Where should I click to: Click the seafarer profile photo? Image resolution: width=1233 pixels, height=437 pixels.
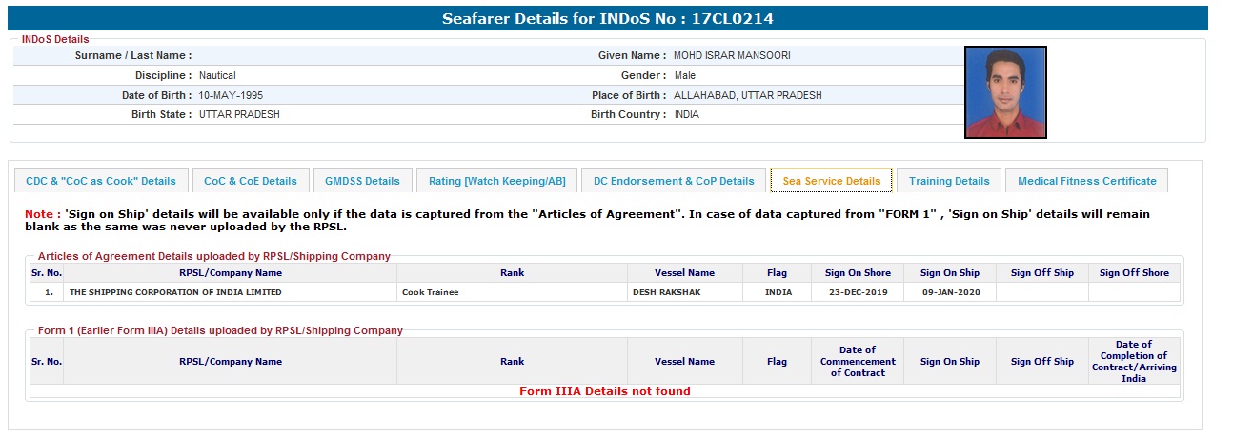1005,92
